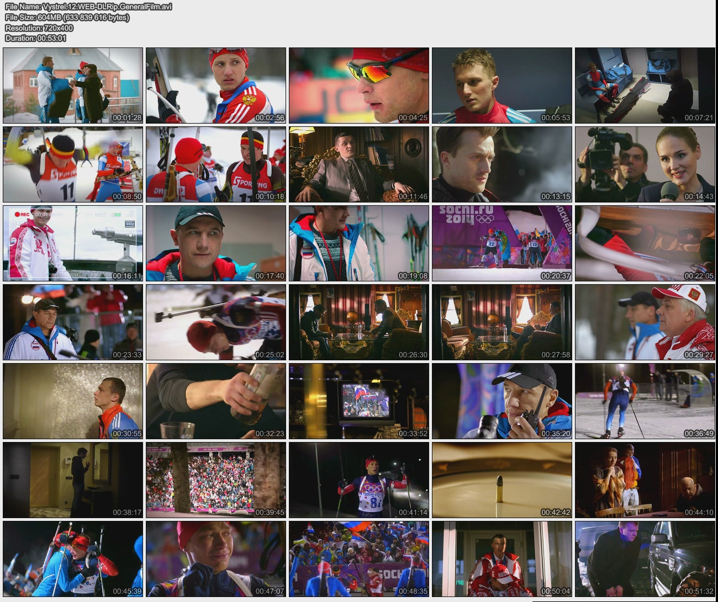Select the thumbnail timestamped 00:29:27
Viewport: 718px width, 602px height.
tap(645, 322)
